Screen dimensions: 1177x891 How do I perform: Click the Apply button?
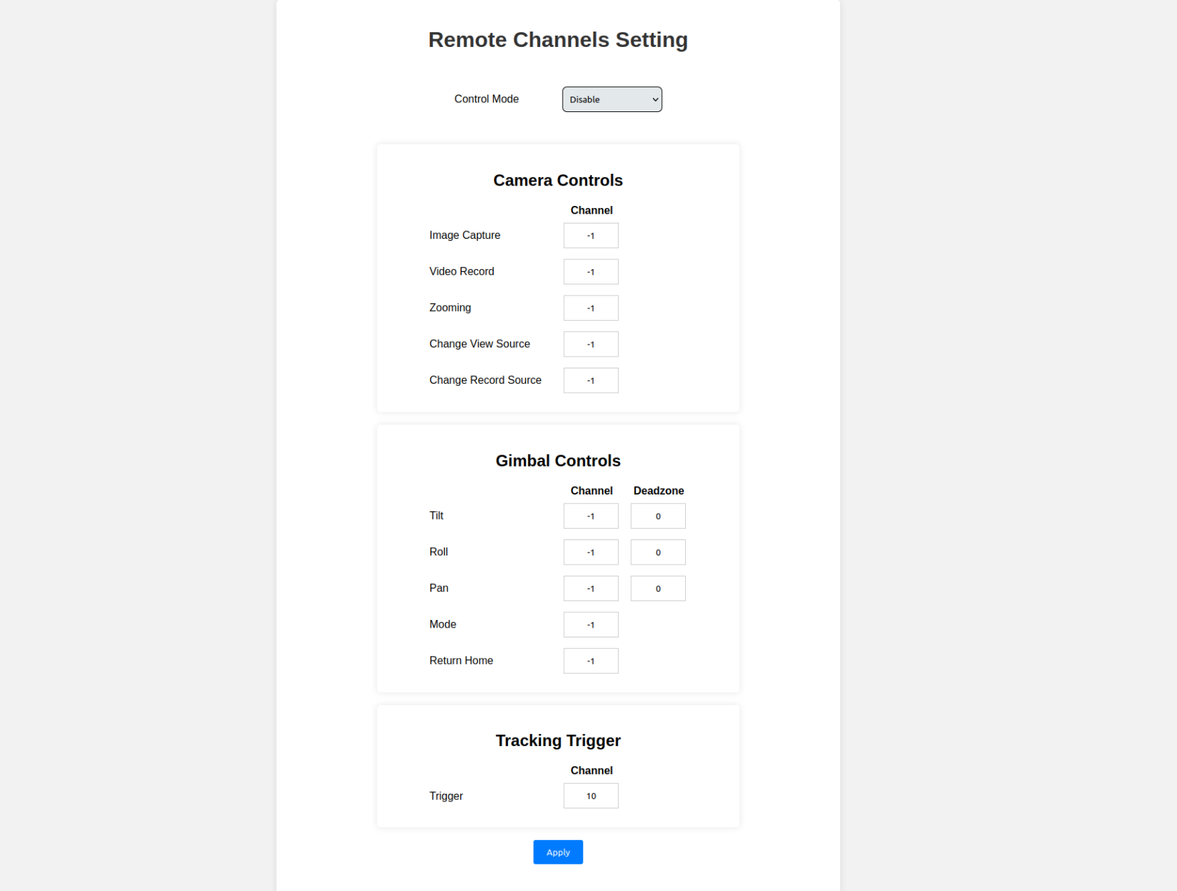click(x=558, y=852)
